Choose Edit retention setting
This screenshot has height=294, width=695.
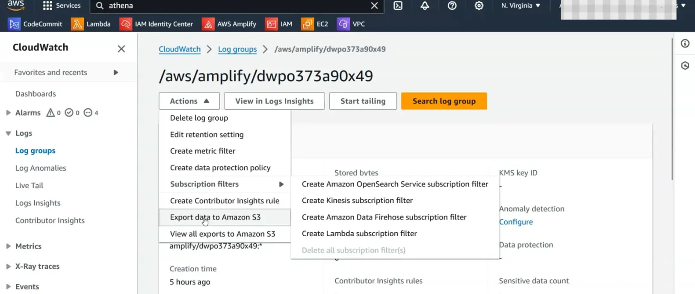(225, 134)
